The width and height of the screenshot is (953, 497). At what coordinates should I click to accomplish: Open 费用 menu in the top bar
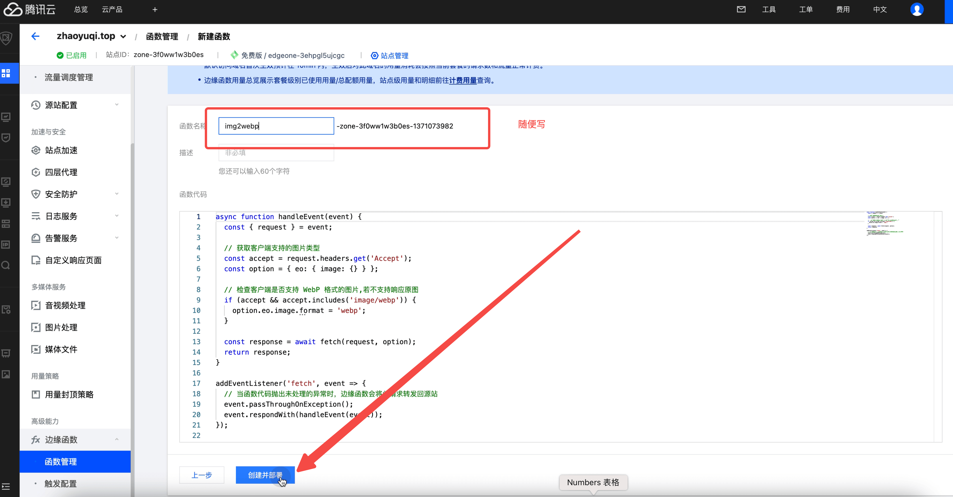pos(843,9)
